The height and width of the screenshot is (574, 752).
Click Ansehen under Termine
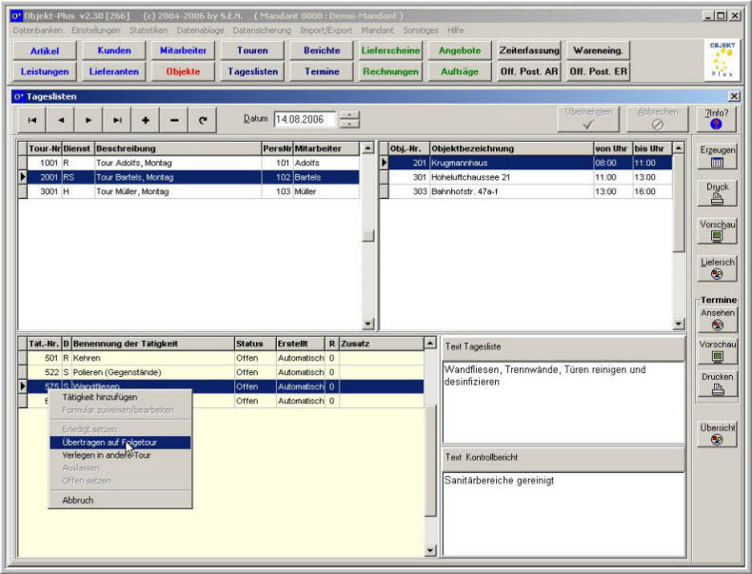coord(717,320)
